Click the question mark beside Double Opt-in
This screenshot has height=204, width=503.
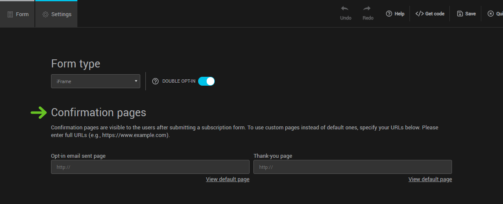155,81
